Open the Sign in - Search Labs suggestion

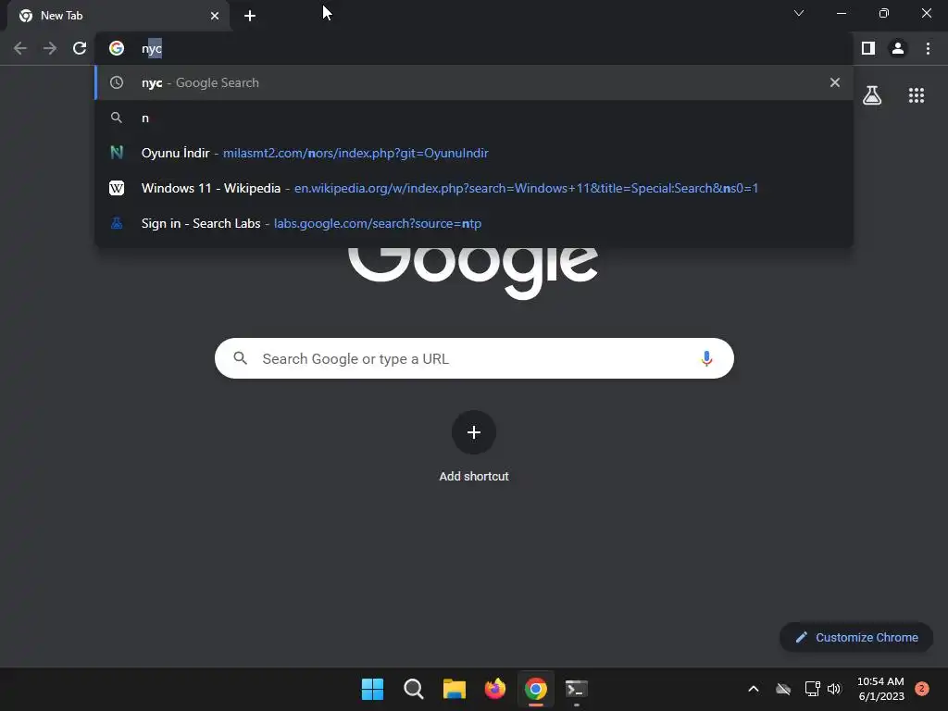pyautogui.click(x=473, y=223)
